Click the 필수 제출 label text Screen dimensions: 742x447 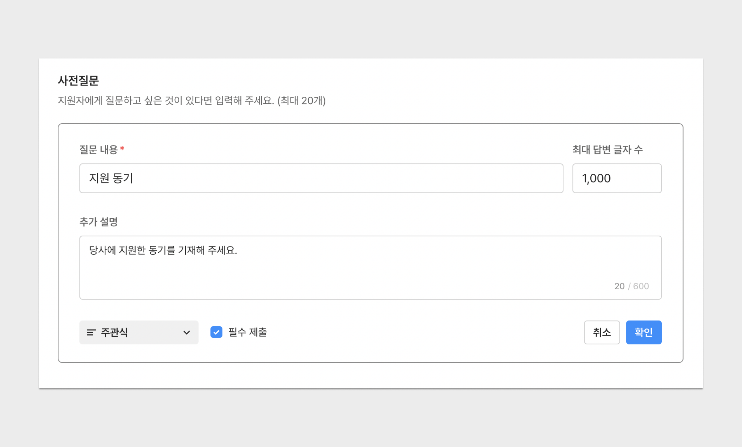point(247,332)
